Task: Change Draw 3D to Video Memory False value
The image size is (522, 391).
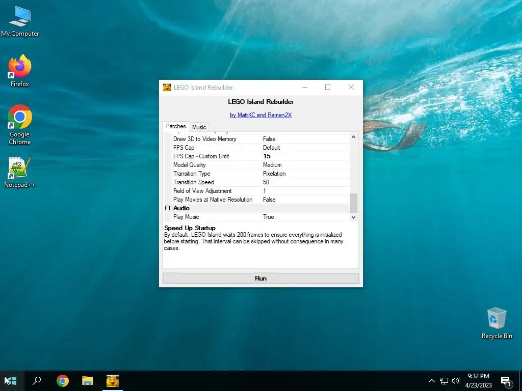Action: click(x=305, y=139)
